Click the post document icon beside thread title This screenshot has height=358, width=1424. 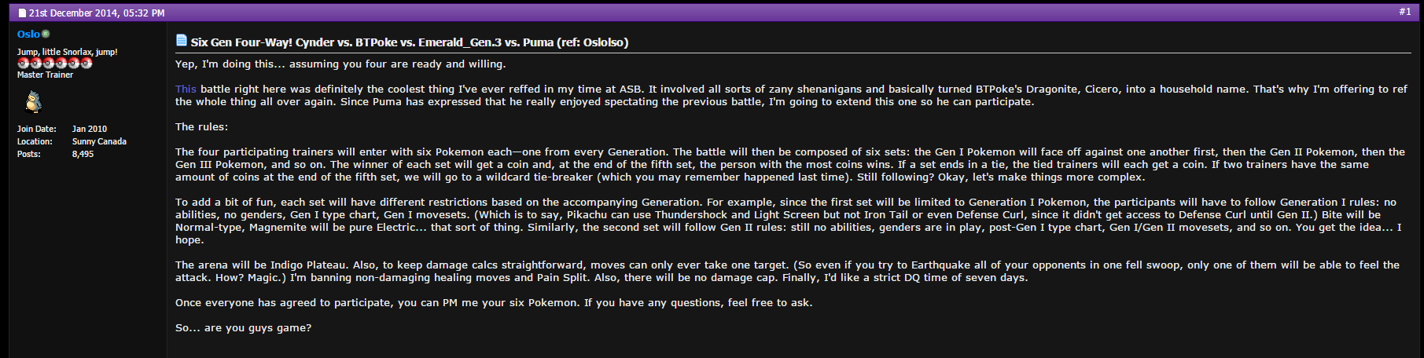(x=182, y=40)
